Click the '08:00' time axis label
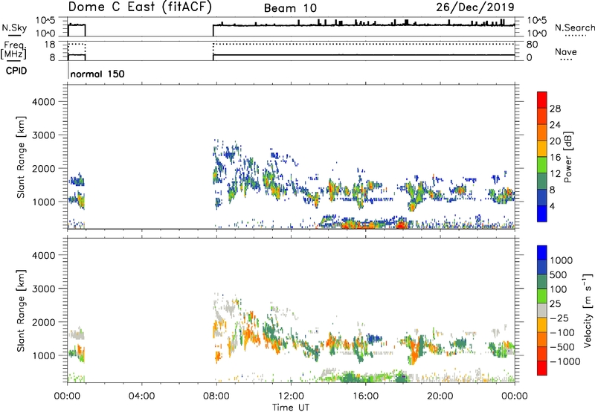Screen dimensions: 595x412 point(216,396)
